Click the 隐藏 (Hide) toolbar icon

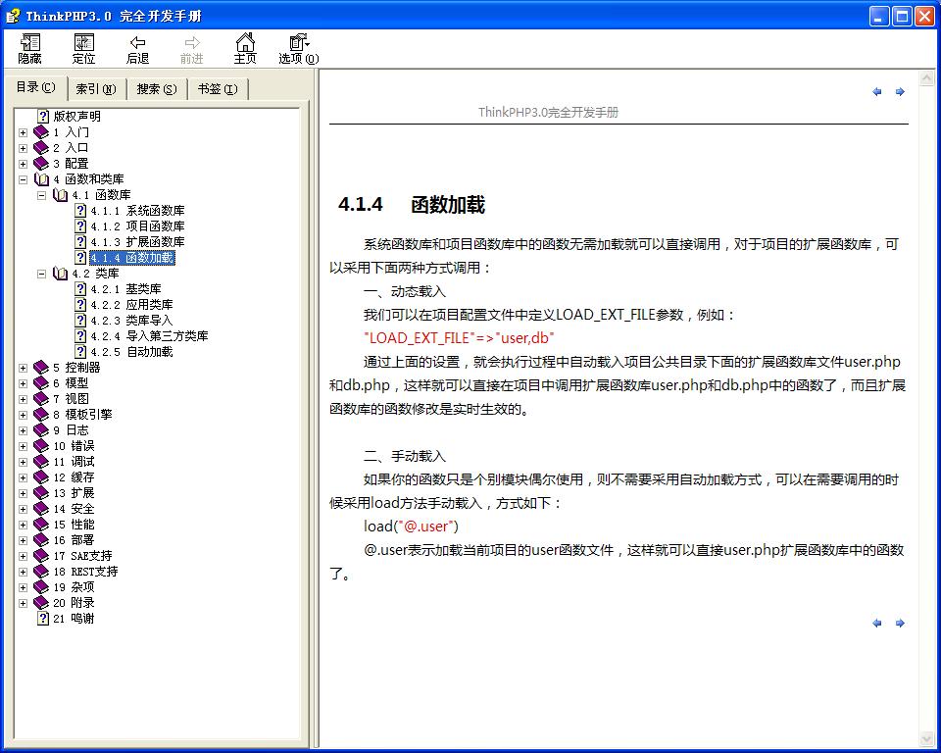(29, 43)
